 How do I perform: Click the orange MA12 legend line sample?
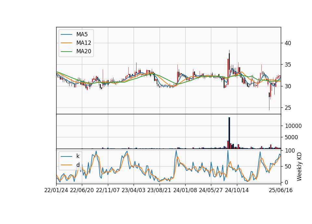click(x=66, y=43)
